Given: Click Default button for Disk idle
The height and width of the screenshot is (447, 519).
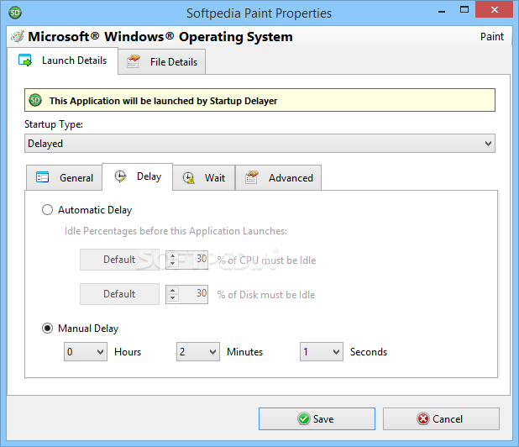Looking at the screenshot, I should tap(119, 294).
